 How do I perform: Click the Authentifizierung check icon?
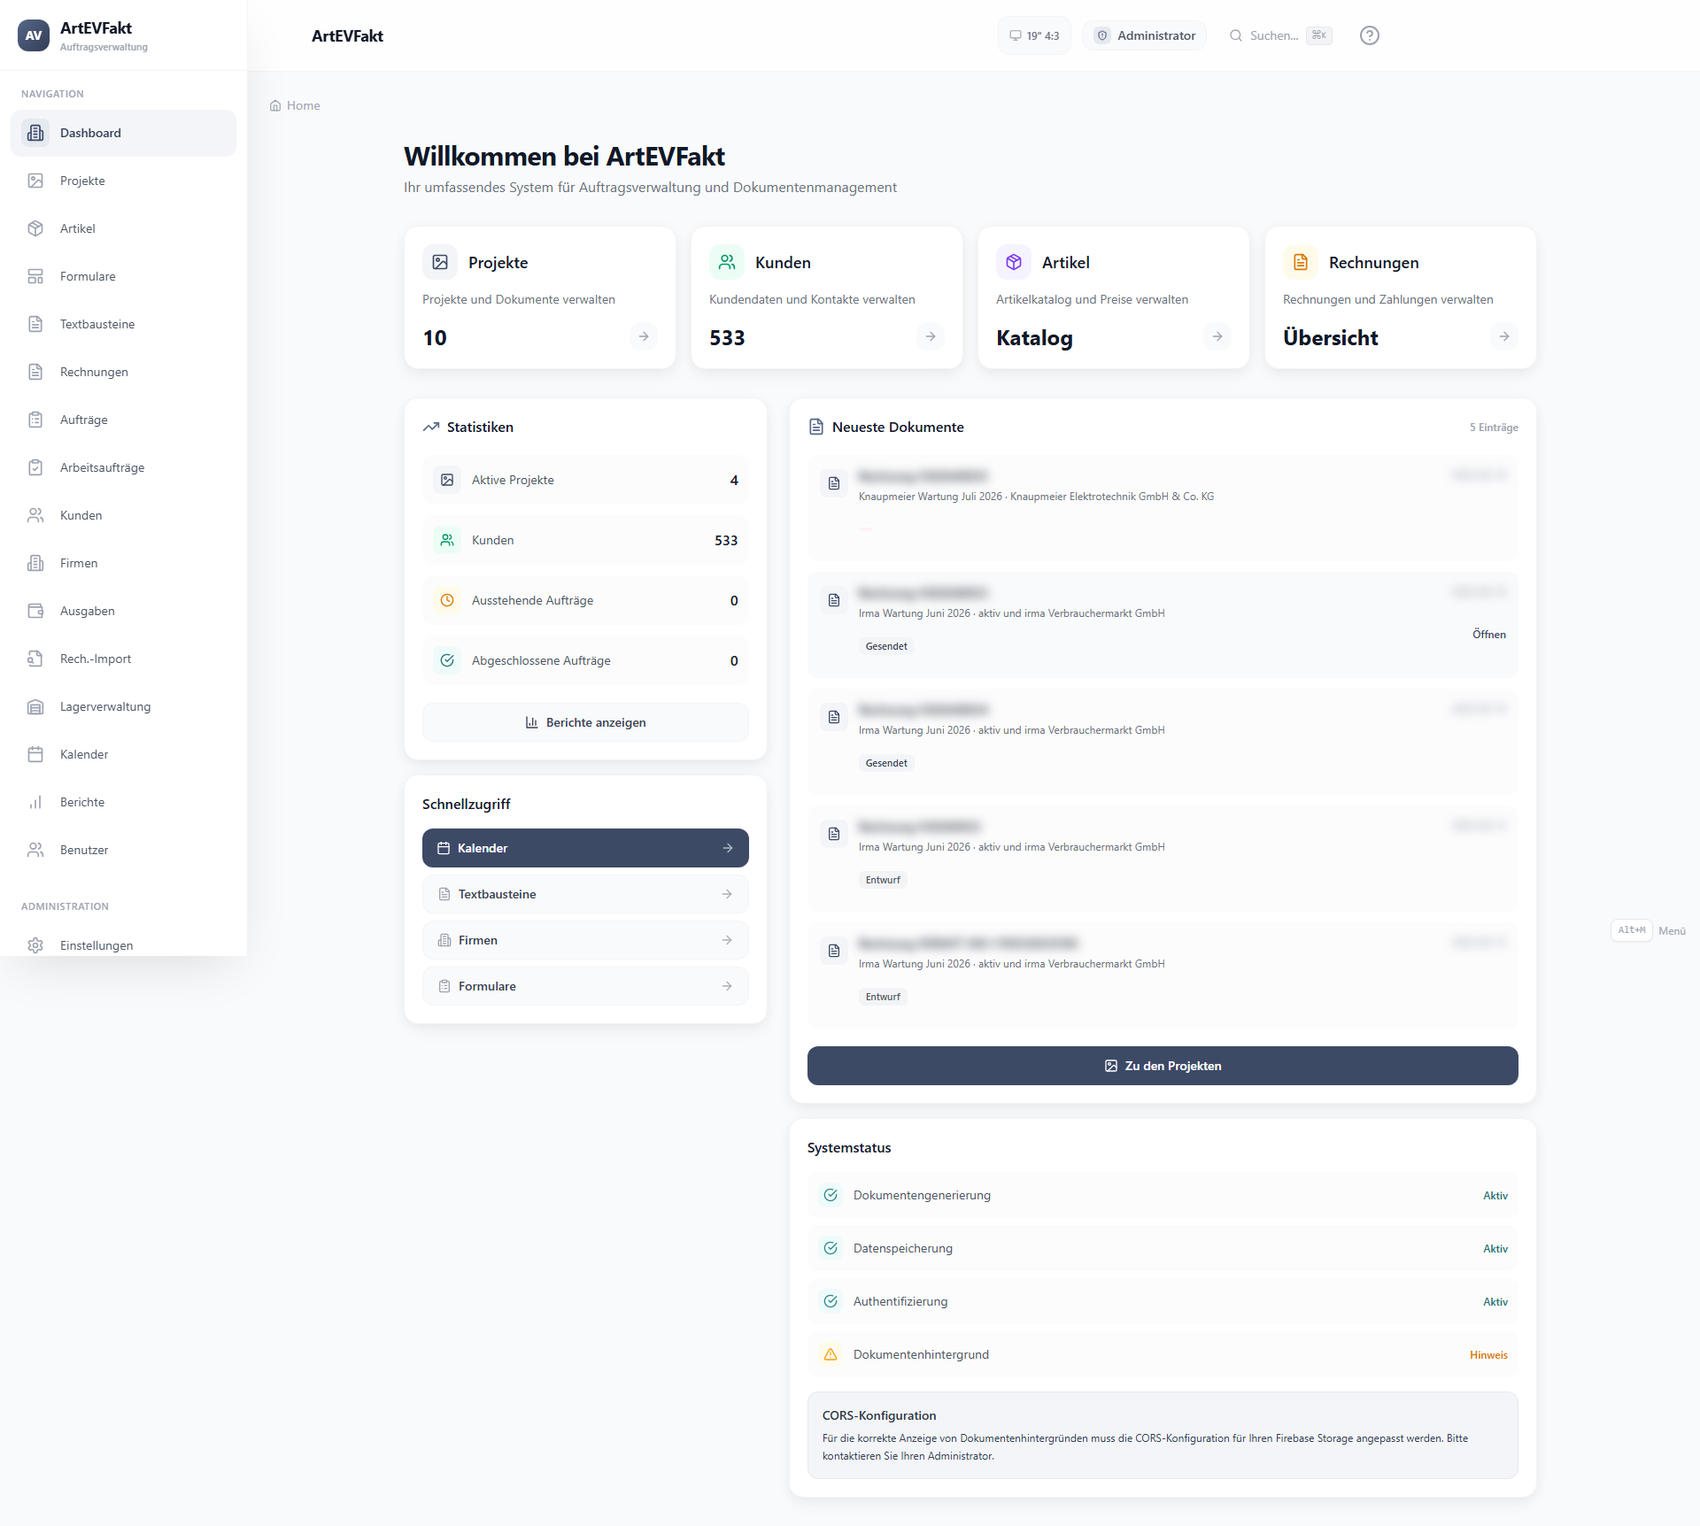(831, 1301)
